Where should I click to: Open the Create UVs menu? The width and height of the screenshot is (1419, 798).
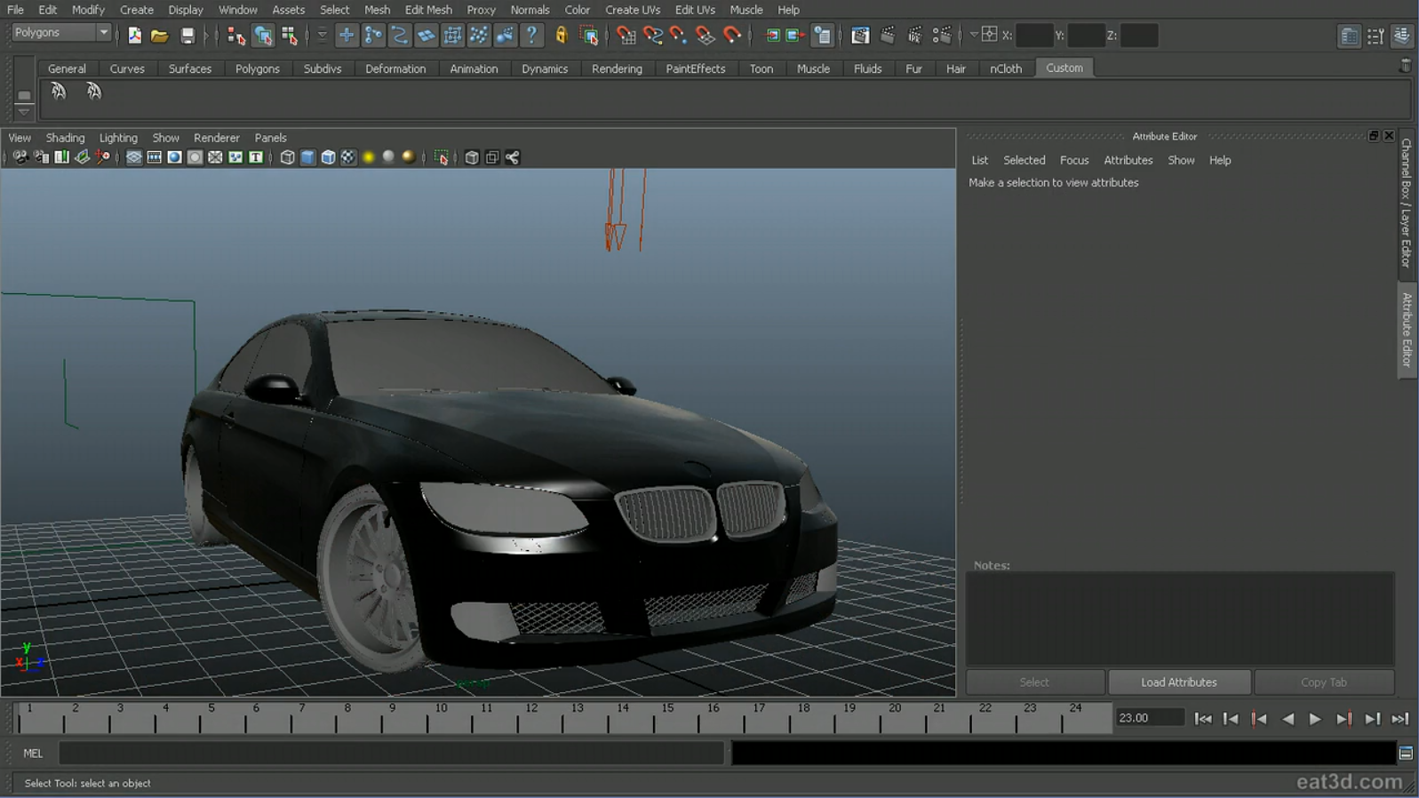632,10
